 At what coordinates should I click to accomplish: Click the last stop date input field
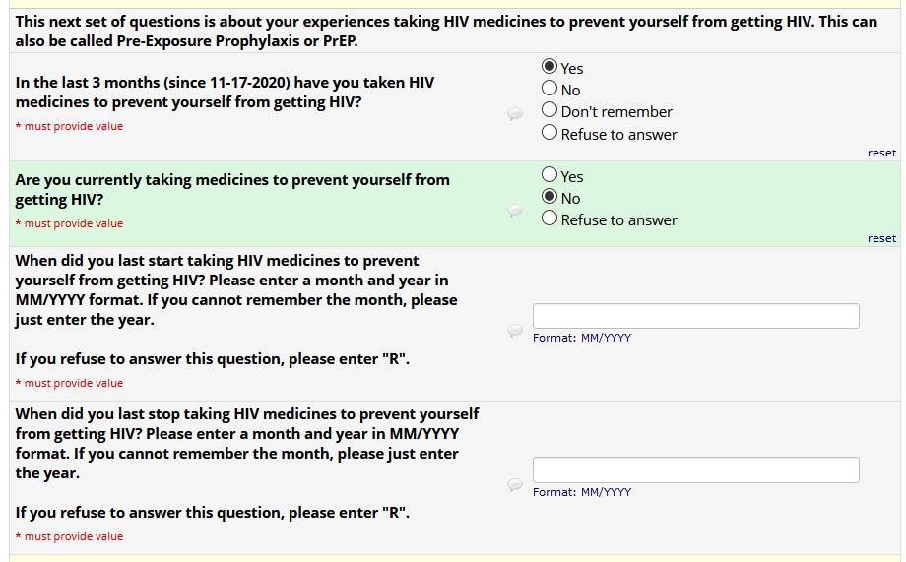[x=695, y=469]
